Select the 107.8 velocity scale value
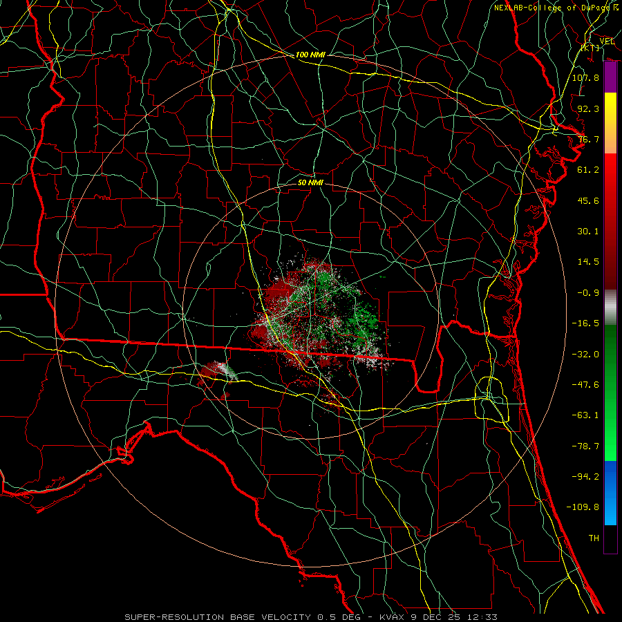This screenshot has width=622, height=622. 585,77
